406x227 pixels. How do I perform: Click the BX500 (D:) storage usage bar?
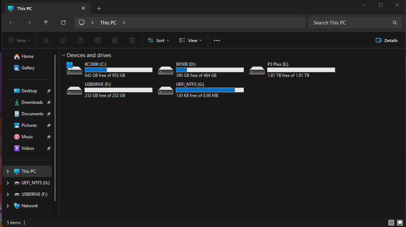coord(210,70)
